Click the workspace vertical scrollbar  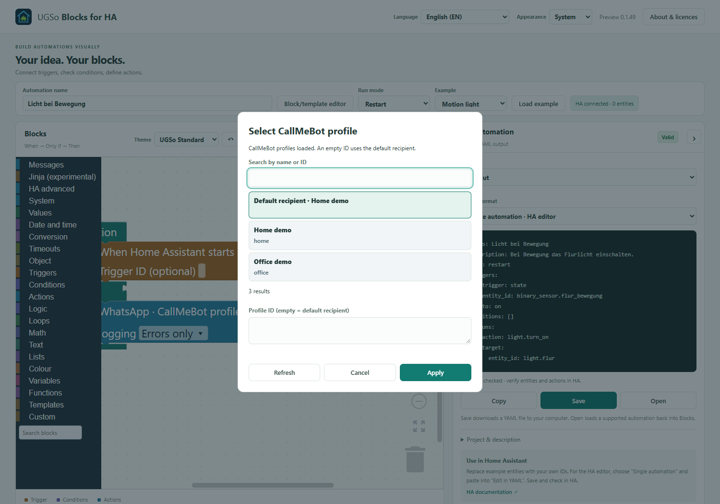[440, 417]
